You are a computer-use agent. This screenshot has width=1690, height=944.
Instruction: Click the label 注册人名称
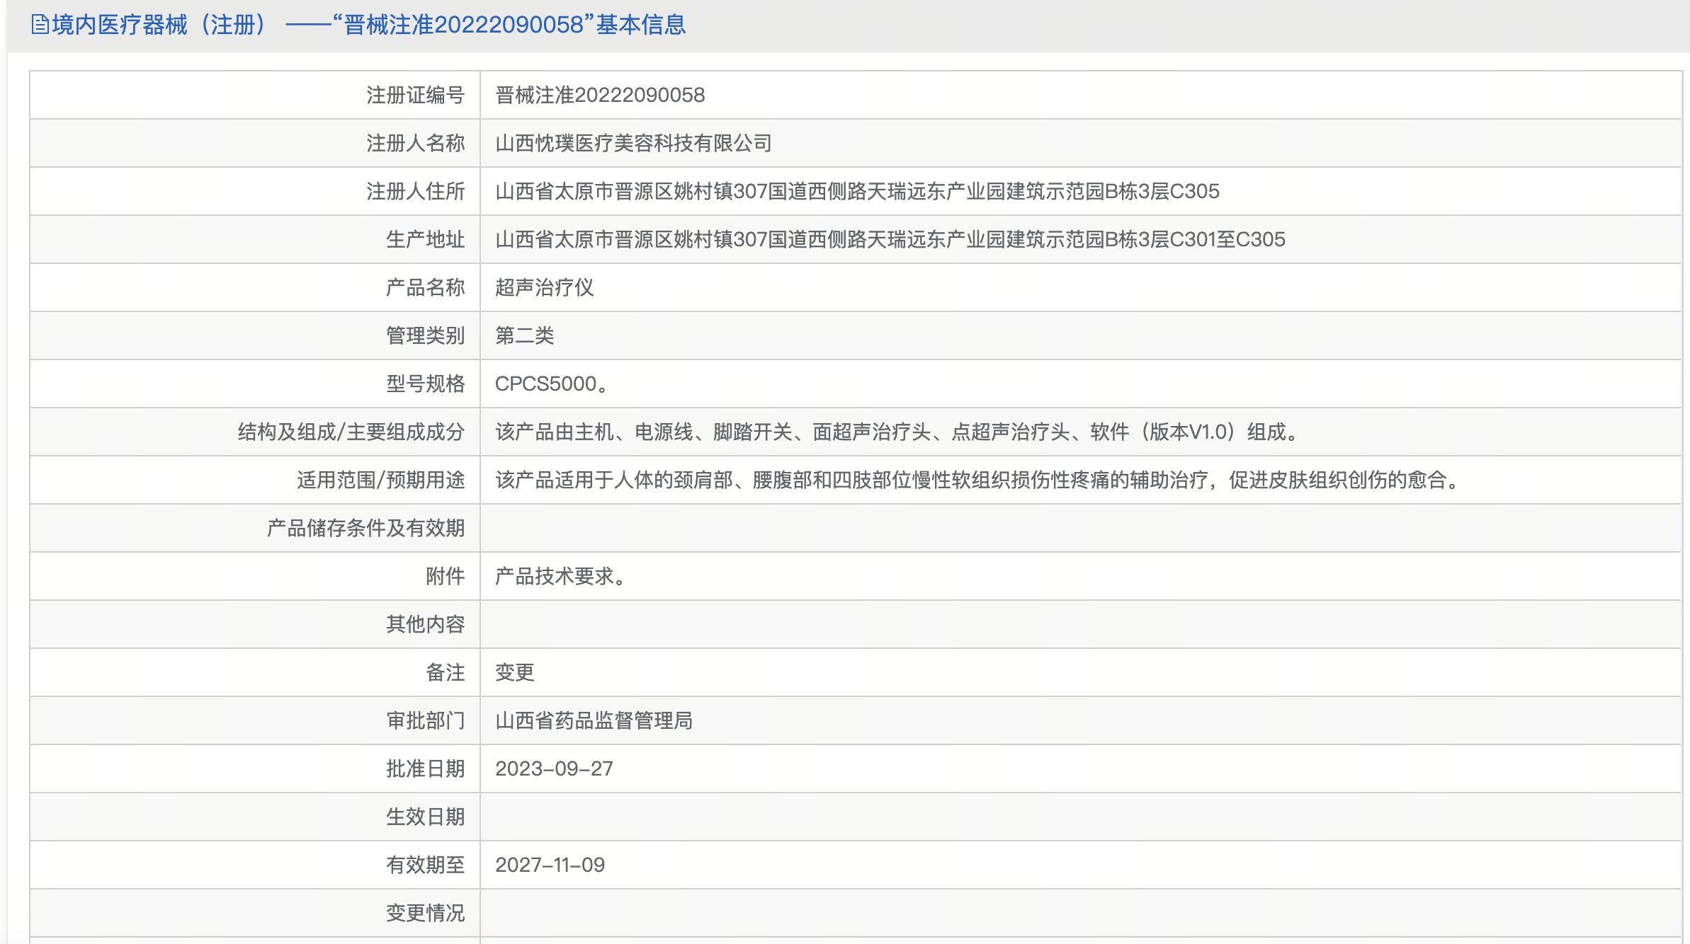pyautogui.click(x=415, y=143)
